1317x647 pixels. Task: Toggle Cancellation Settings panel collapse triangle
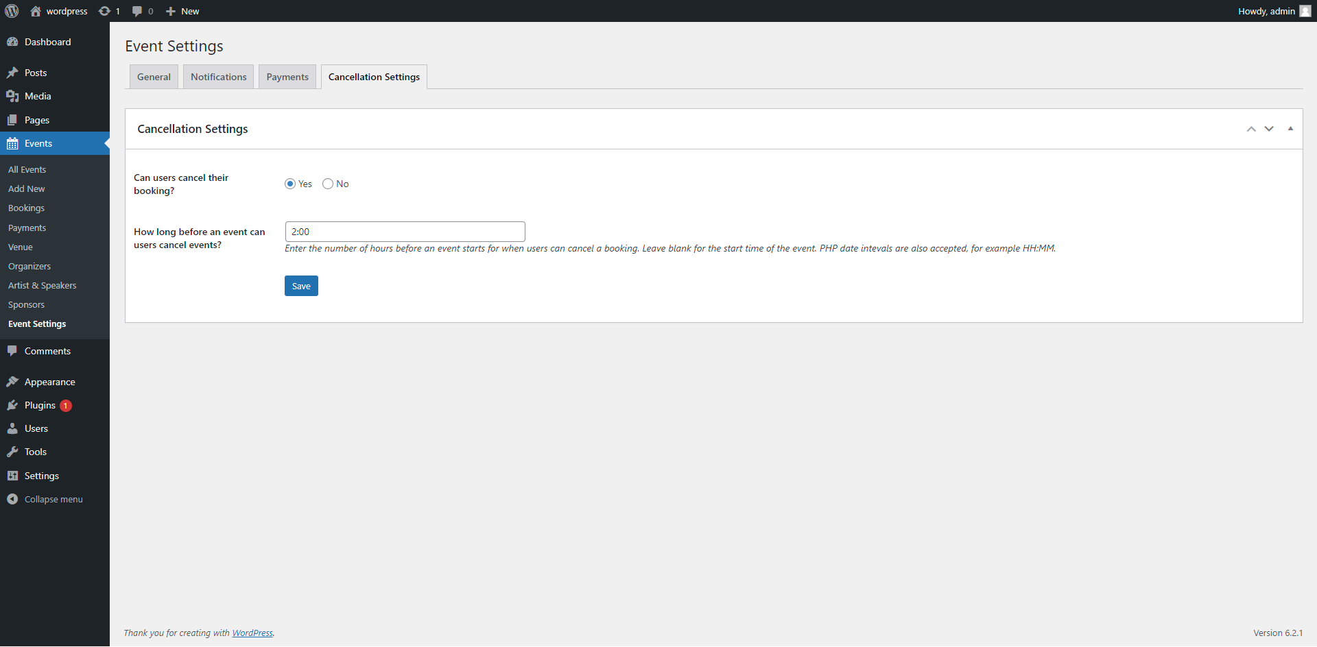(x=1290, y=129)
